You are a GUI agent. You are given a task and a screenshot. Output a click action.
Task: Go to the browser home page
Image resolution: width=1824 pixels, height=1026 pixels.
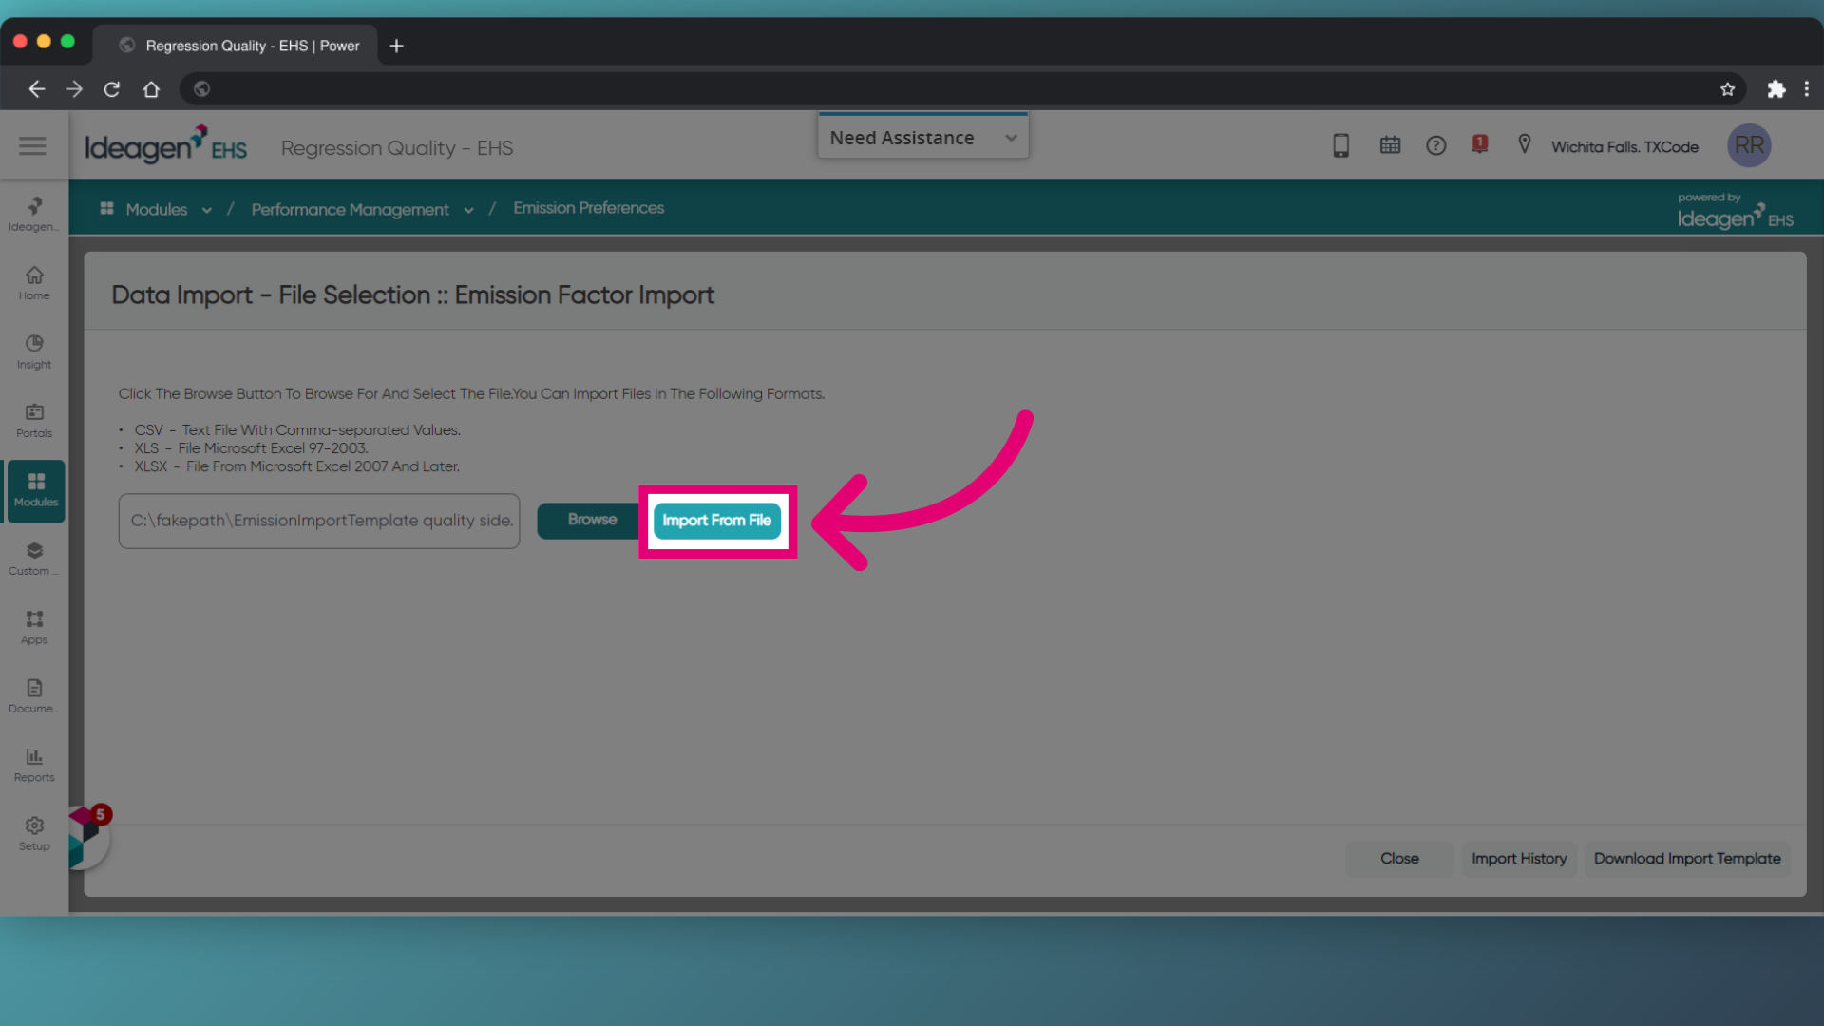coord(151,88)
